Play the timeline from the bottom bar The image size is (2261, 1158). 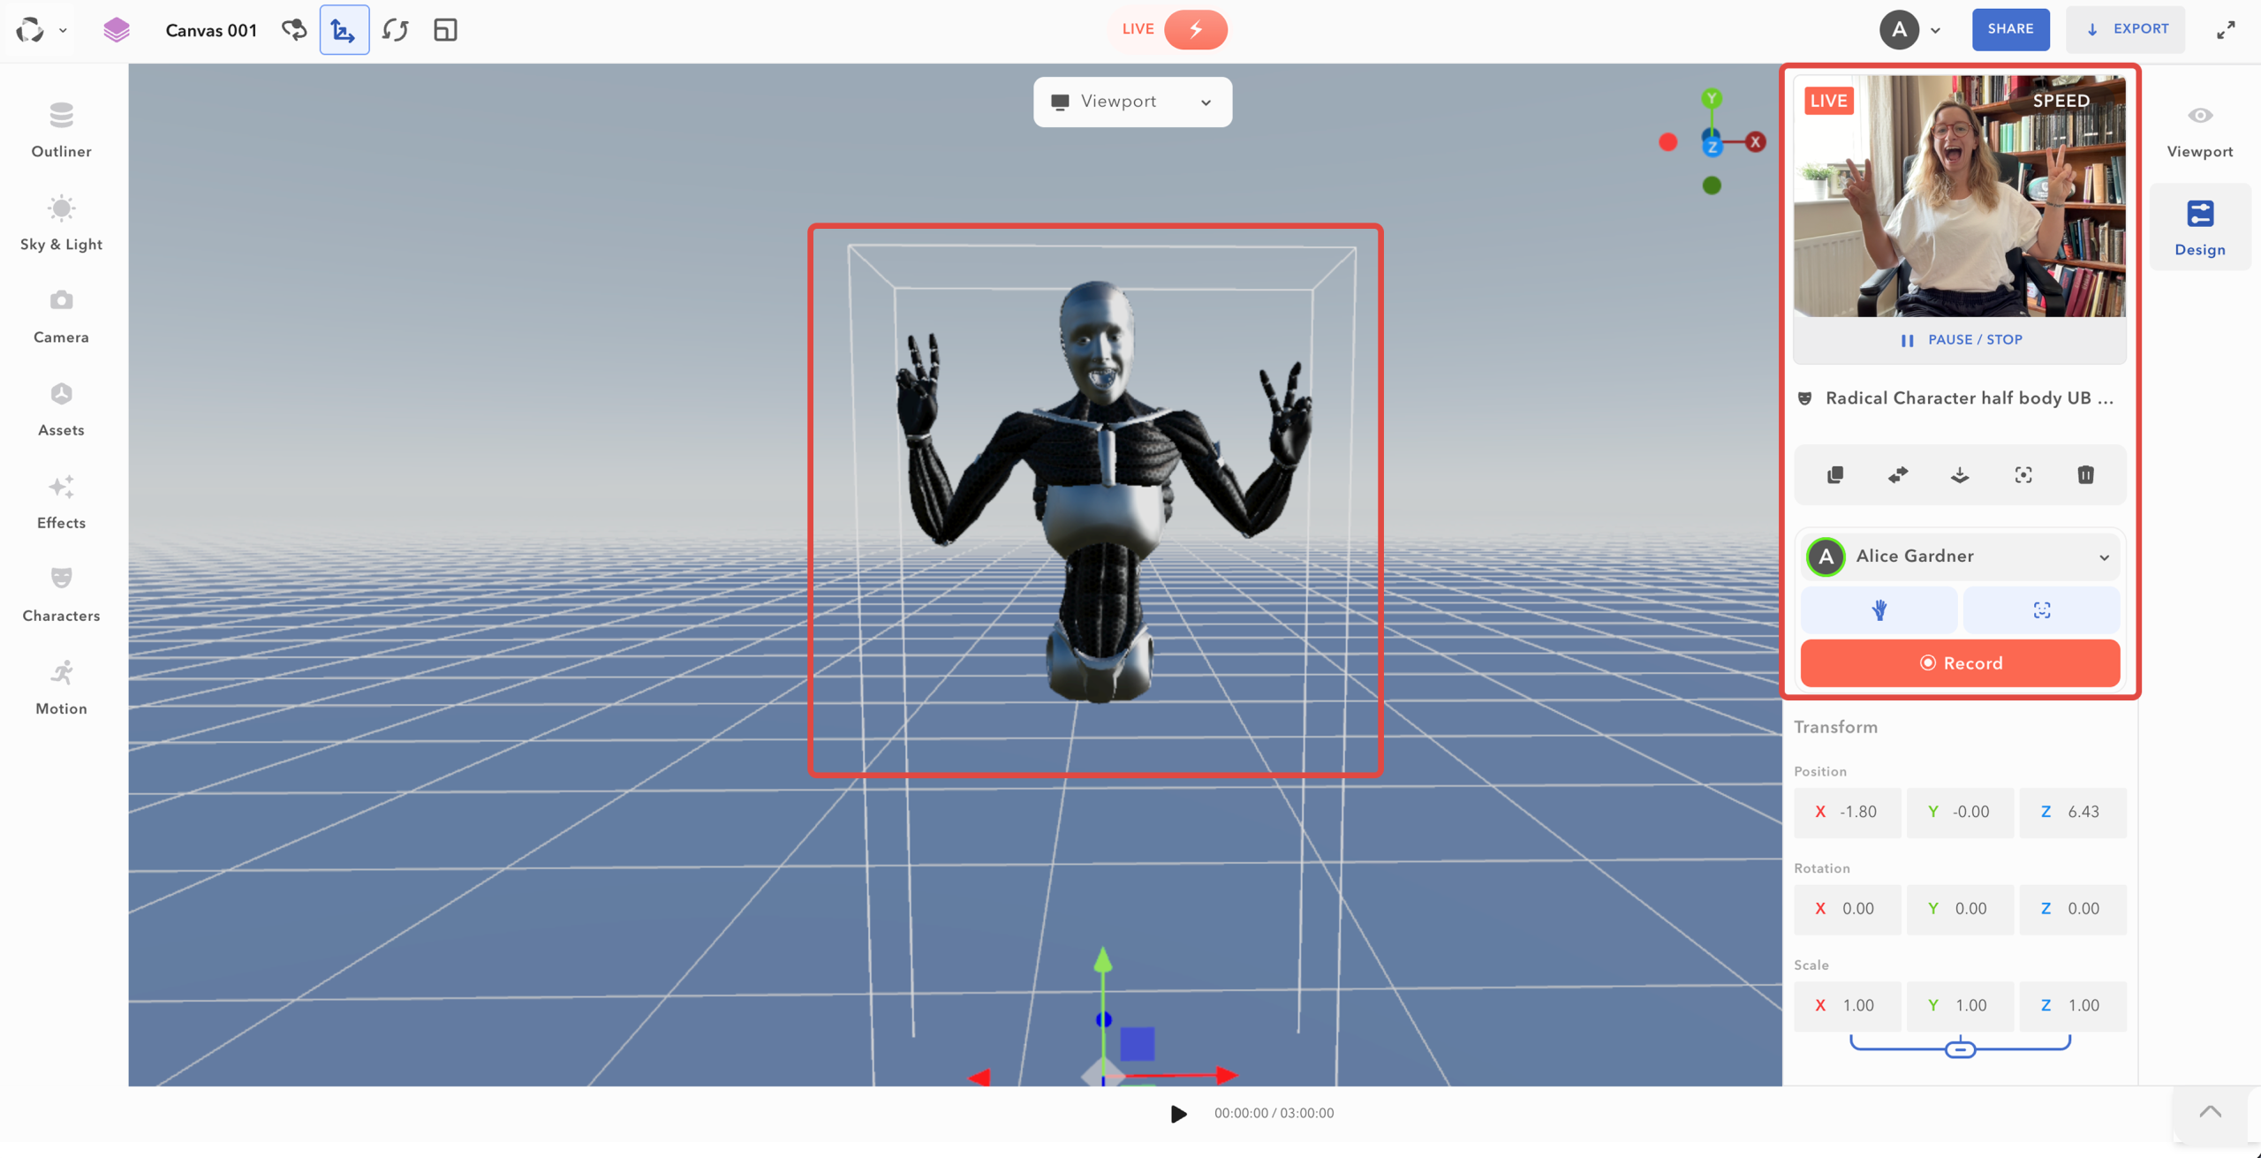pyautogui.click(x=1177, y=1113)
